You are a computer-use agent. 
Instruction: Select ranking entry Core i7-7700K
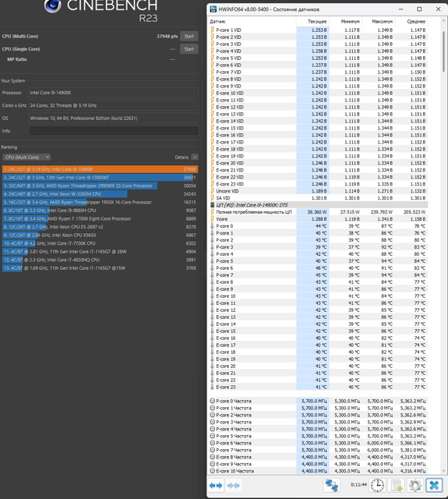(100, 243)
